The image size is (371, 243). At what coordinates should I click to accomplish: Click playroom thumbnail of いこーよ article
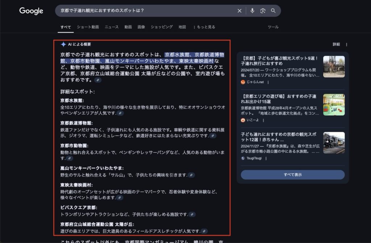pyautogui.click(x=334, y=105)
